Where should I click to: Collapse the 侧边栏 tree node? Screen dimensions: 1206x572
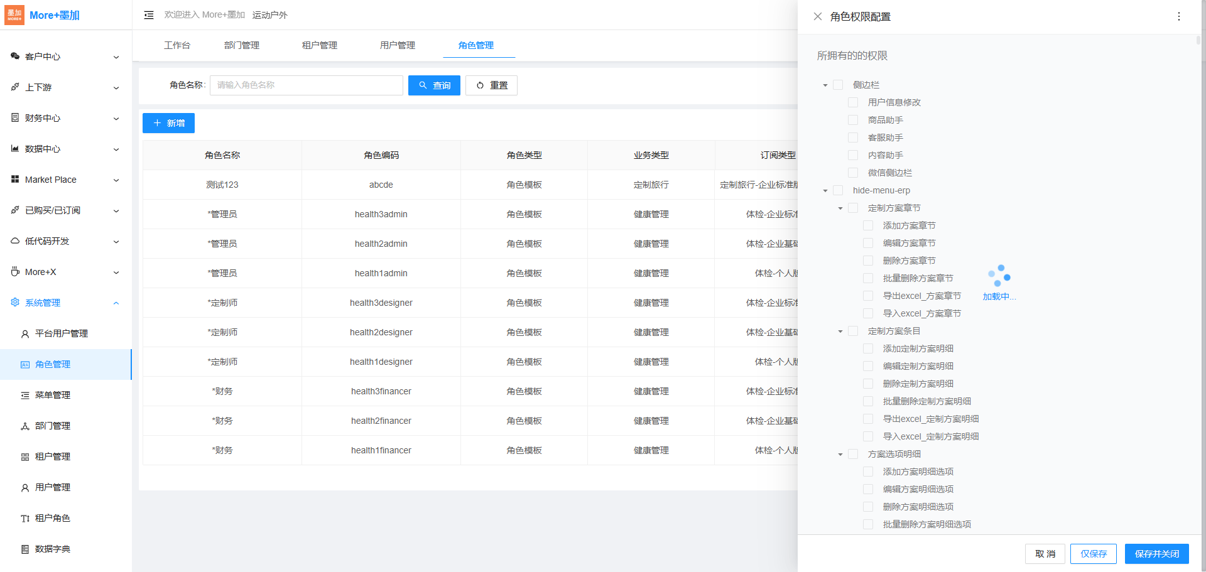[825, 85]
